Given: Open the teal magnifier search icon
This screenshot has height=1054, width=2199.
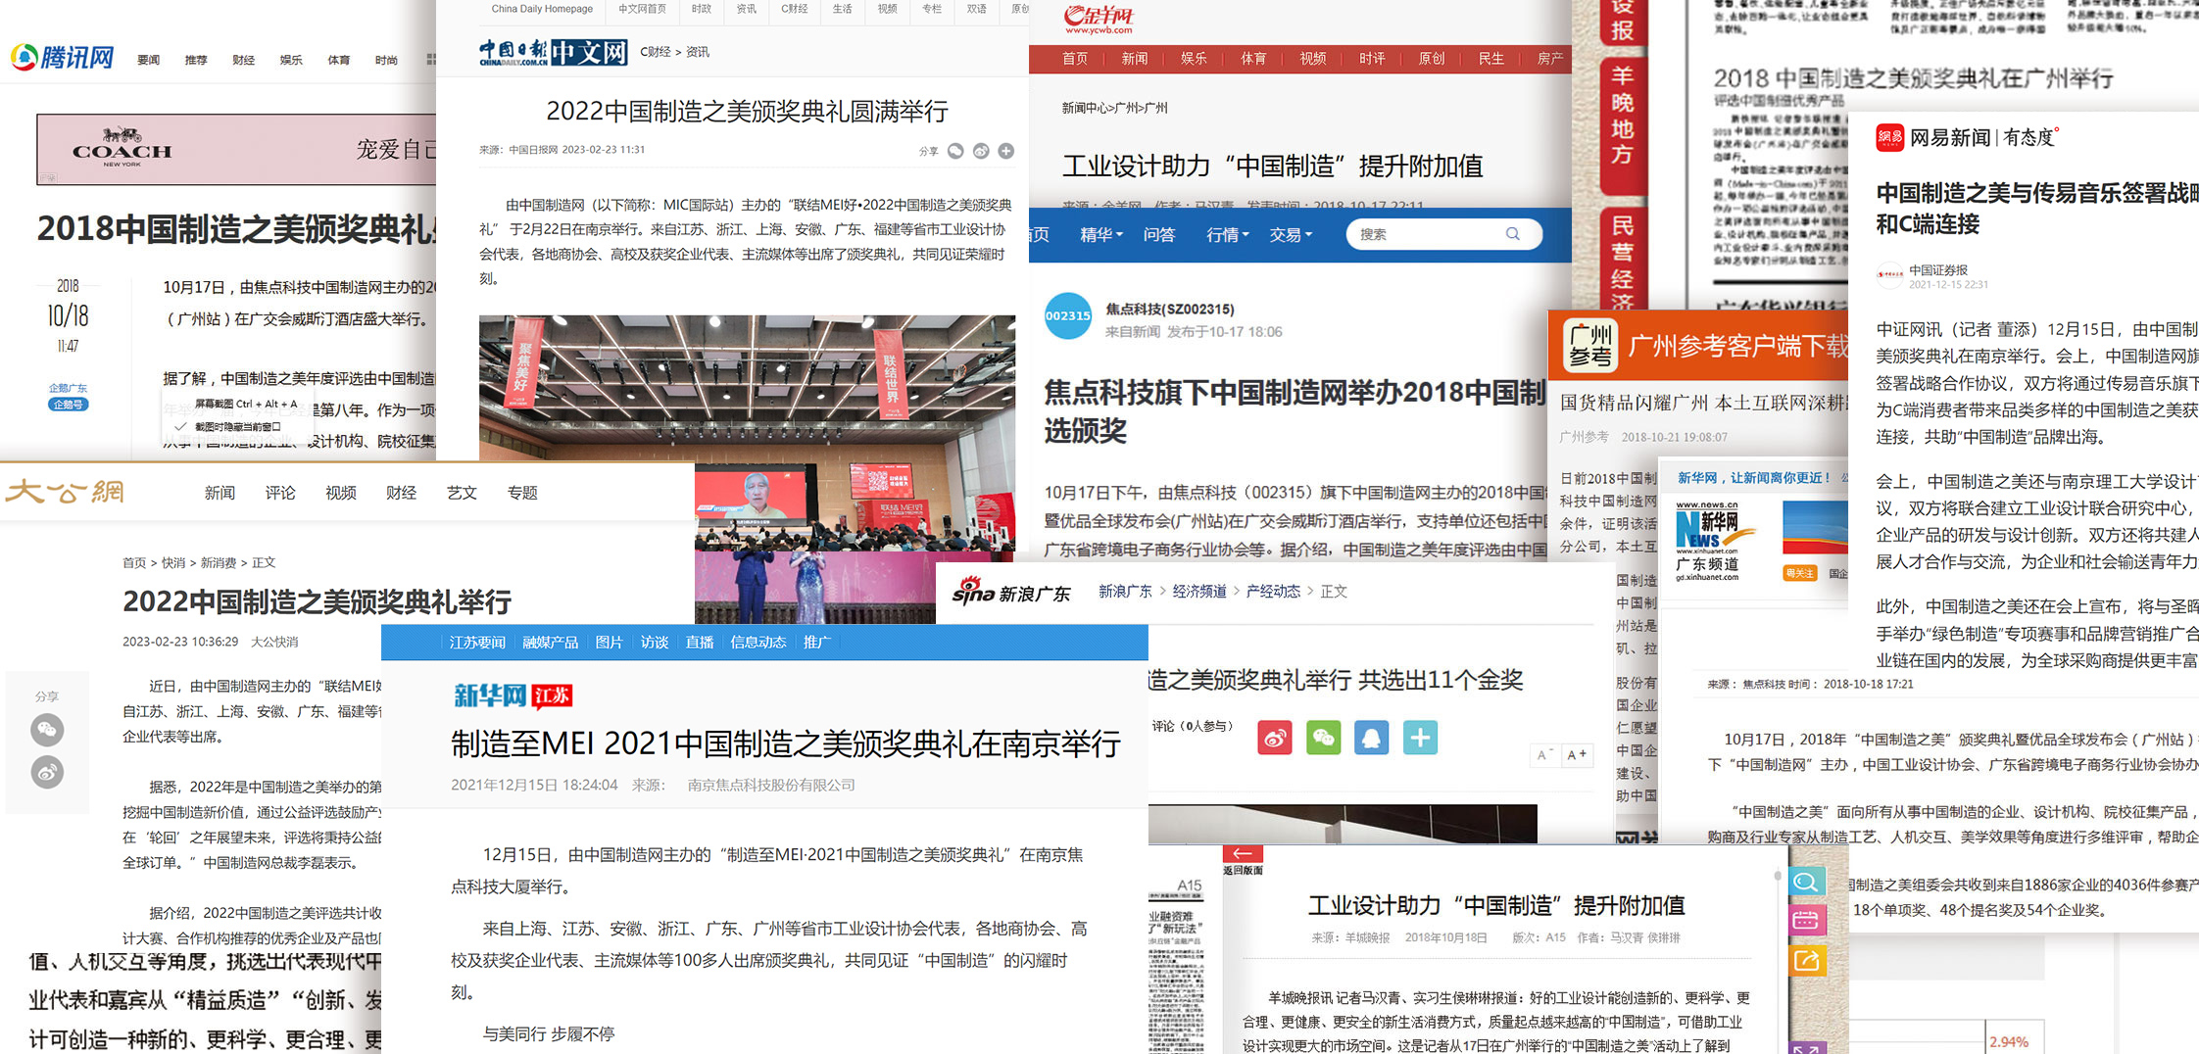Looking at the screenshot, I should (1805, 882).
